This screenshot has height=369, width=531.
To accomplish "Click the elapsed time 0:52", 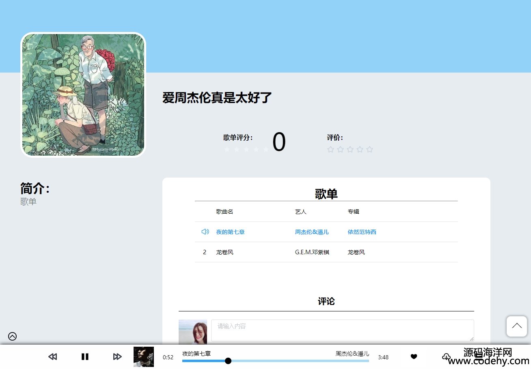I will pos(168,357).
